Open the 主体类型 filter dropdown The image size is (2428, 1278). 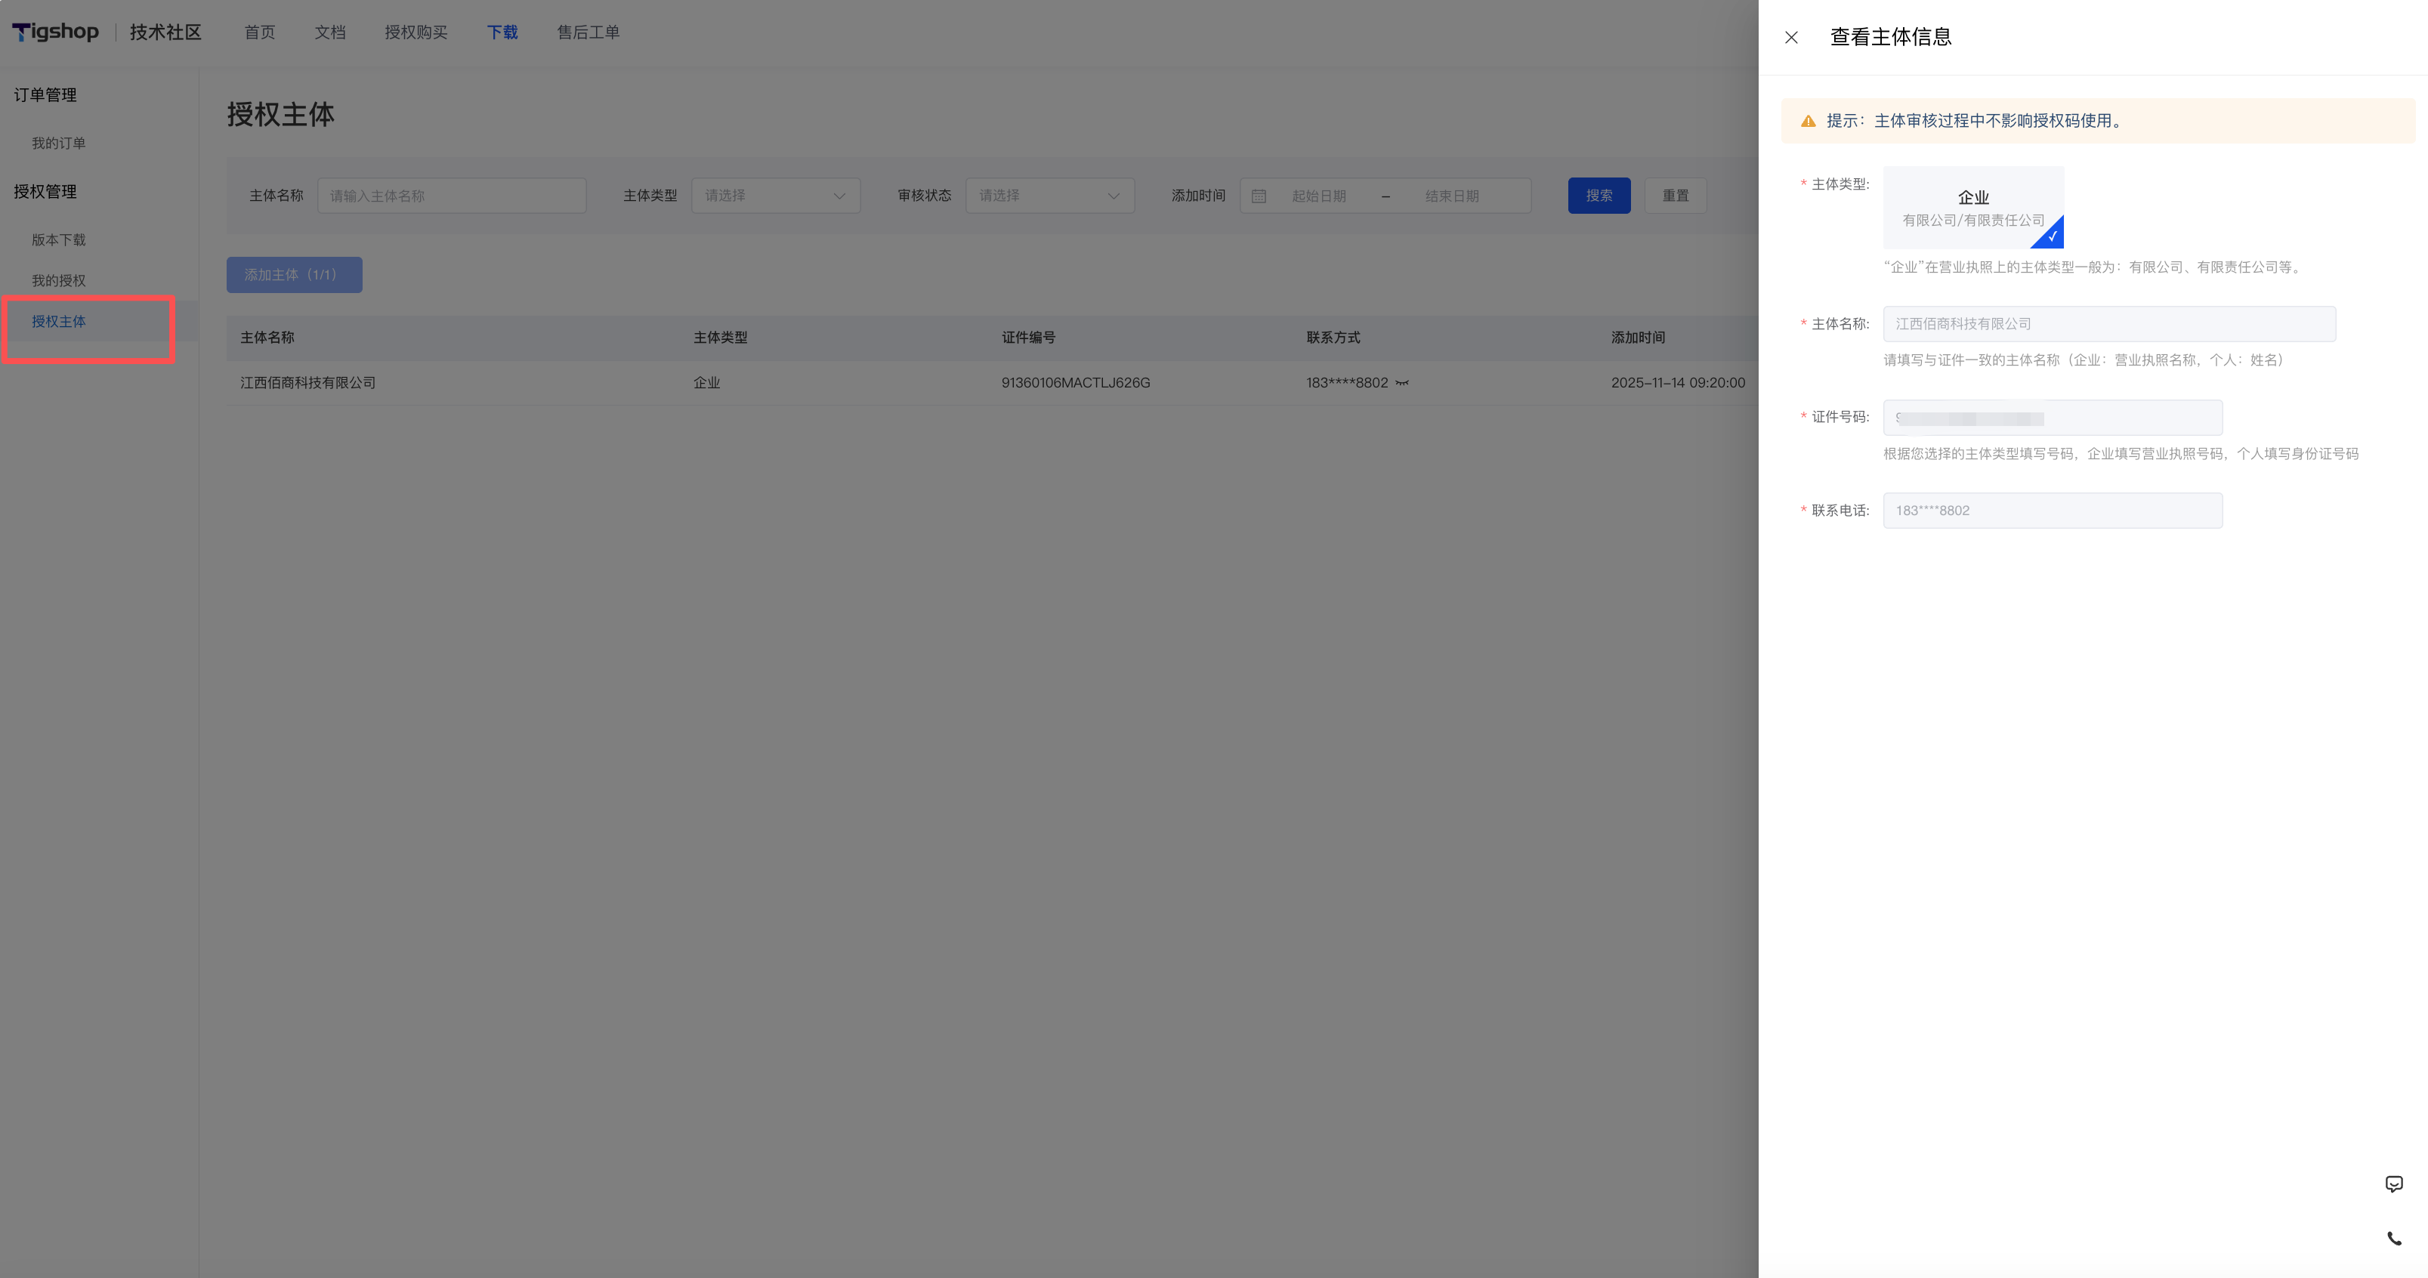click(x=775, y=196)
